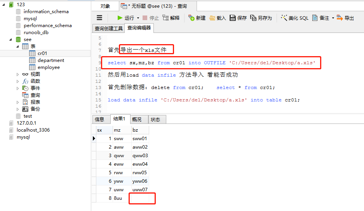The width and height of the screenshot is (364, 211).
Task: Select the information_schema database
Action: (x=46, y=12)
